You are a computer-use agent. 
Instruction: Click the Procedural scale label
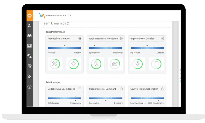coord(118,53)
